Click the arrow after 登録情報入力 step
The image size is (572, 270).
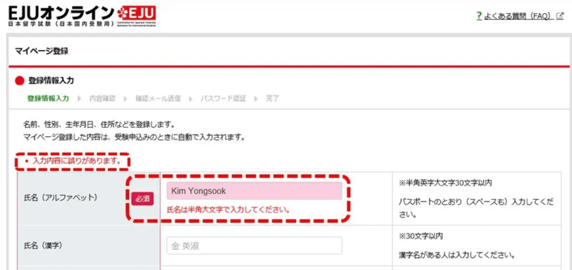(79, 99)
